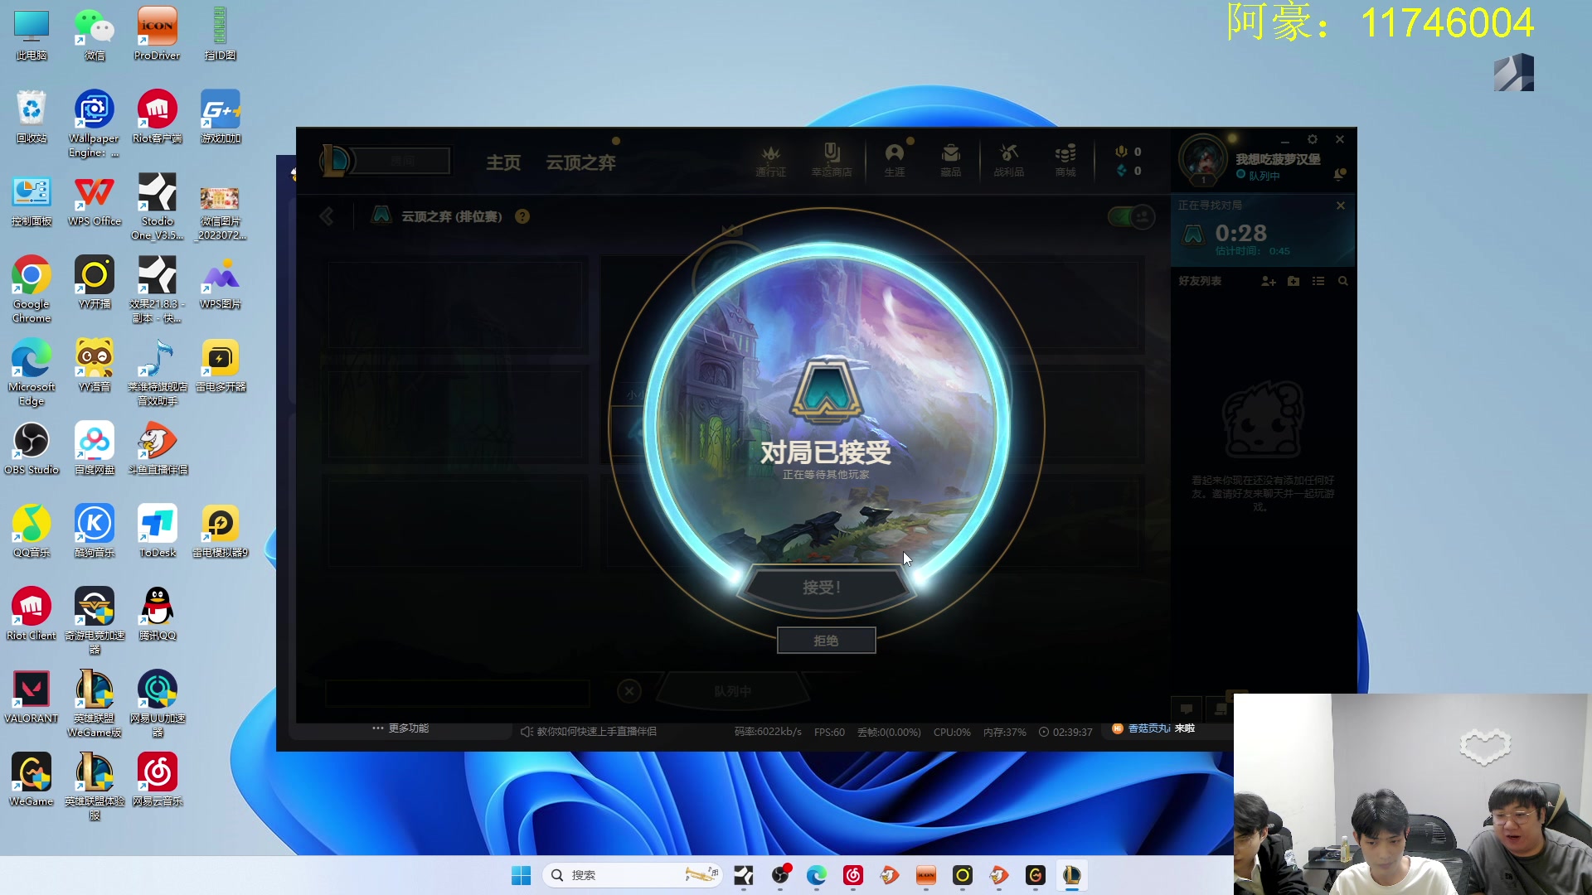The width and height of the screenshot is (1592, 895).
Task: Open 酷狗音乐 desktop icon
Action: [95, 531]
